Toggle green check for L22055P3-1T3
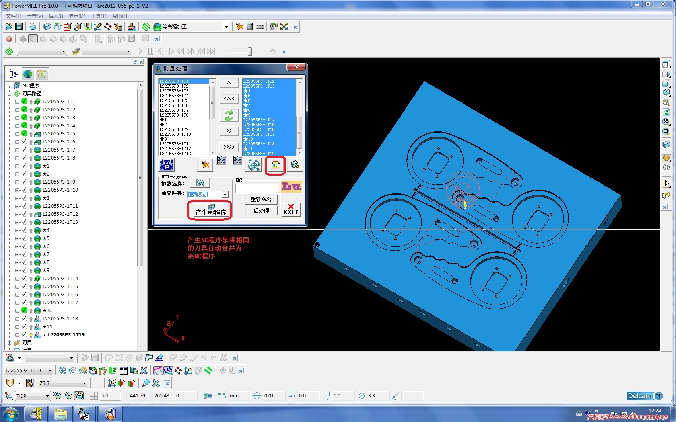The width and height of the screenshot is (676, 422). point(25,117)
